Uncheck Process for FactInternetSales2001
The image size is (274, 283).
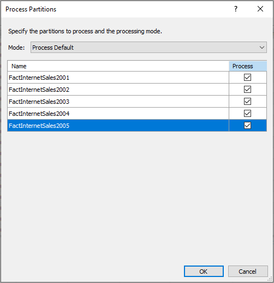click(247, 78)
